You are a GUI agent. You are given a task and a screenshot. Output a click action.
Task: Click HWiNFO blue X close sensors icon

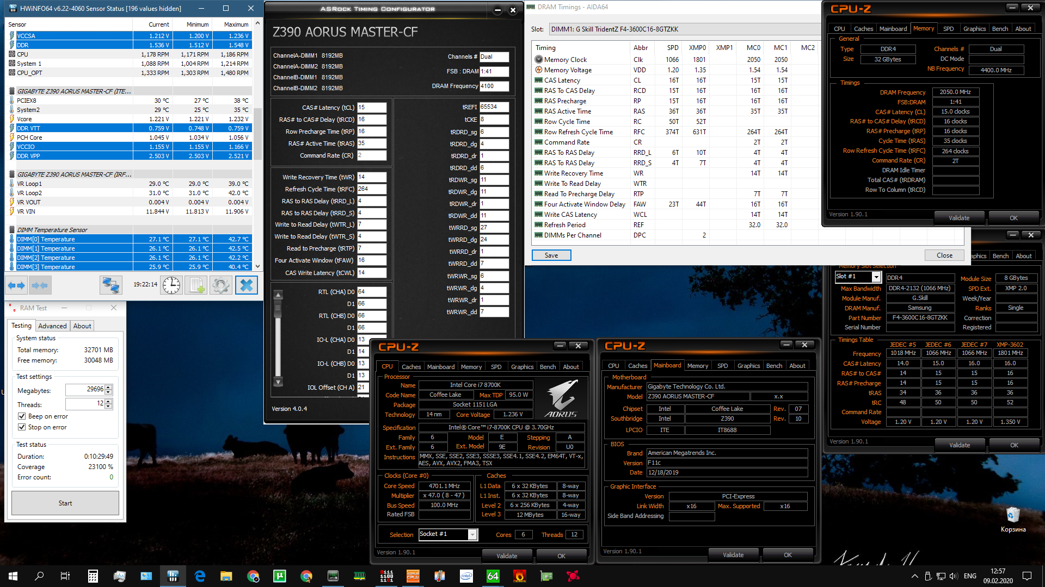[246, 285]
